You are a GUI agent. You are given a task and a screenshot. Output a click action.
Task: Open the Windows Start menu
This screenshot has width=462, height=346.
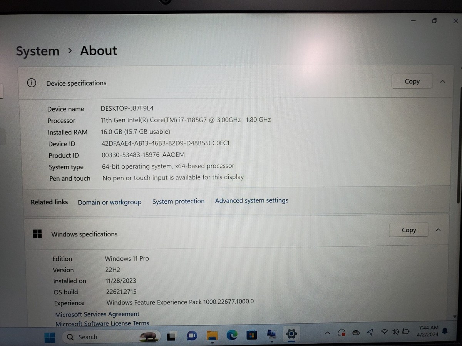(50, 338)
